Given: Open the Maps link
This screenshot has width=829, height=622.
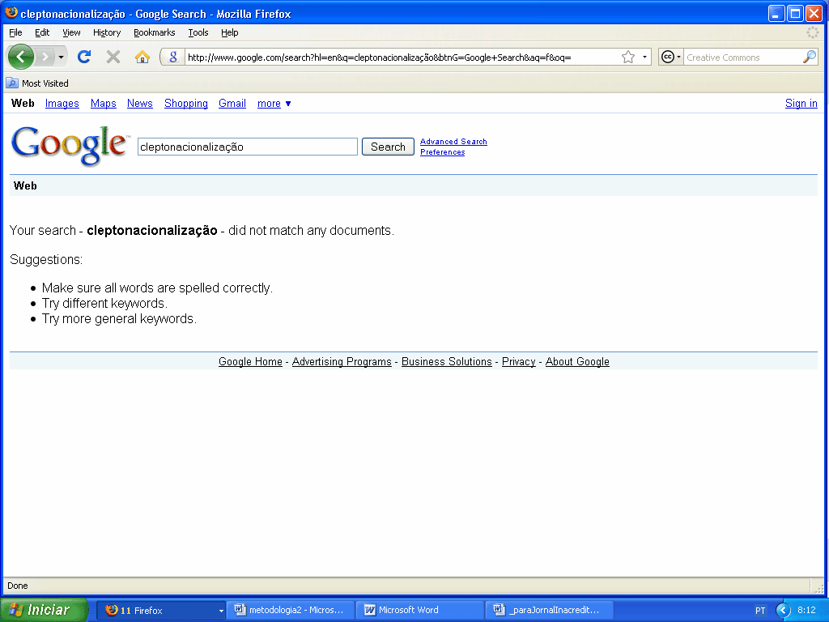Looking at the screenshot, I should (103, 103).
